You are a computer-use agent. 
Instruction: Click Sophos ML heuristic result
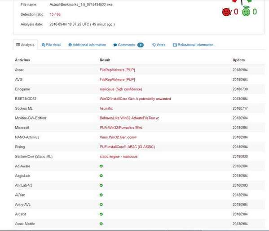(106, 108)
